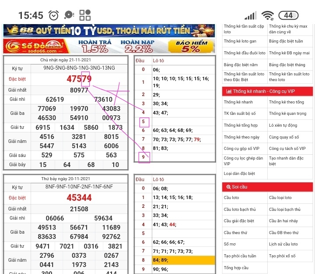Open Công cụ lọc ghép dàn VIP
315x274 pixels.
pos(243,161)
